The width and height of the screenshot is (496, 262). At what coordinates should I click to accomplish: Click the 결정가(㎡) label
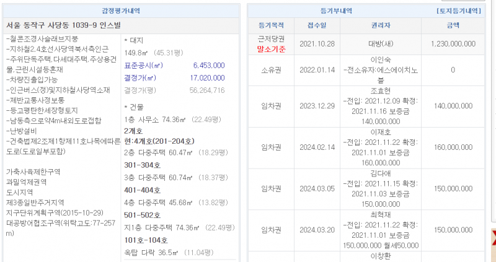[139, 78]
